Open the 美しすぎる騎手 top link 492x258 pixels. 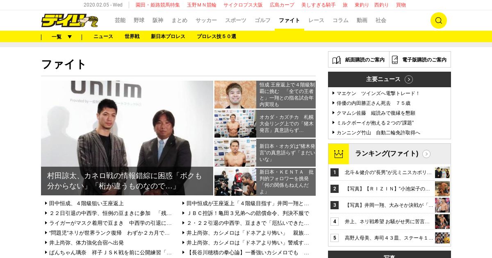pyautogui.click(x=319, y=5)
